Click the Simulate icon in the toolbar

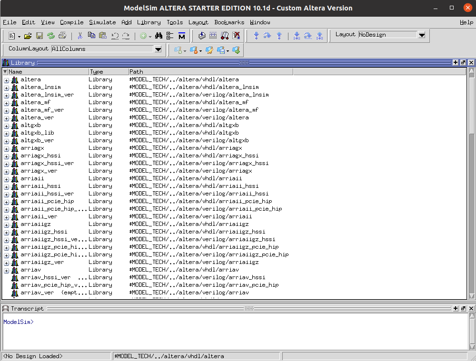tap(225, 36)
